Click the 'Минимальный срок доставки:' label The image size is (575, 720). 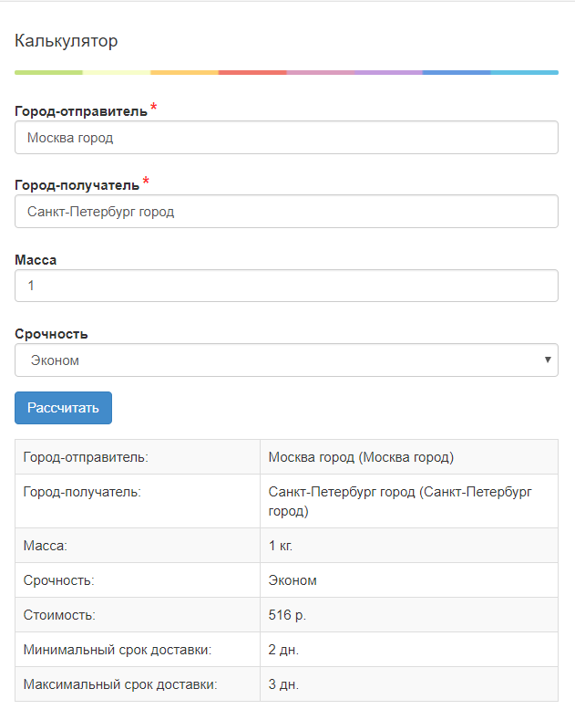(118, 650)
